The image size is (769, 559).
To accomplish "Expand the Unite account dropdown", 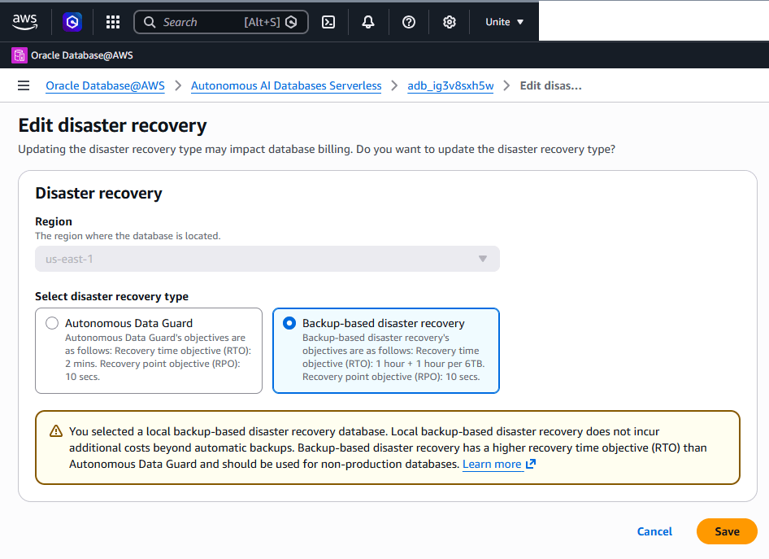I will (504, 22).
